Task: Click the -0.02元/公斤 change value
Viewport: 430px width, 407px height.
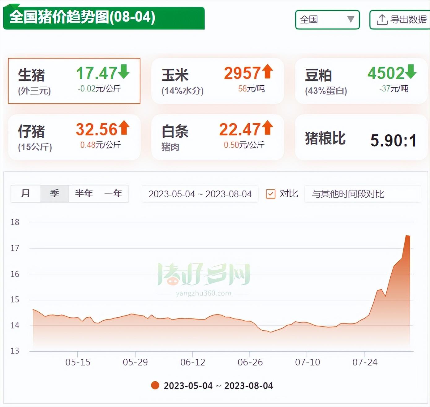Action: (x=99, y=89)
